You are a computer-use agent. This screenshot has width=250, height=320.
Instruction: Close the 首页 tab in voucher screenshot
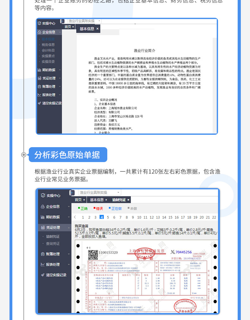(84, 200)
